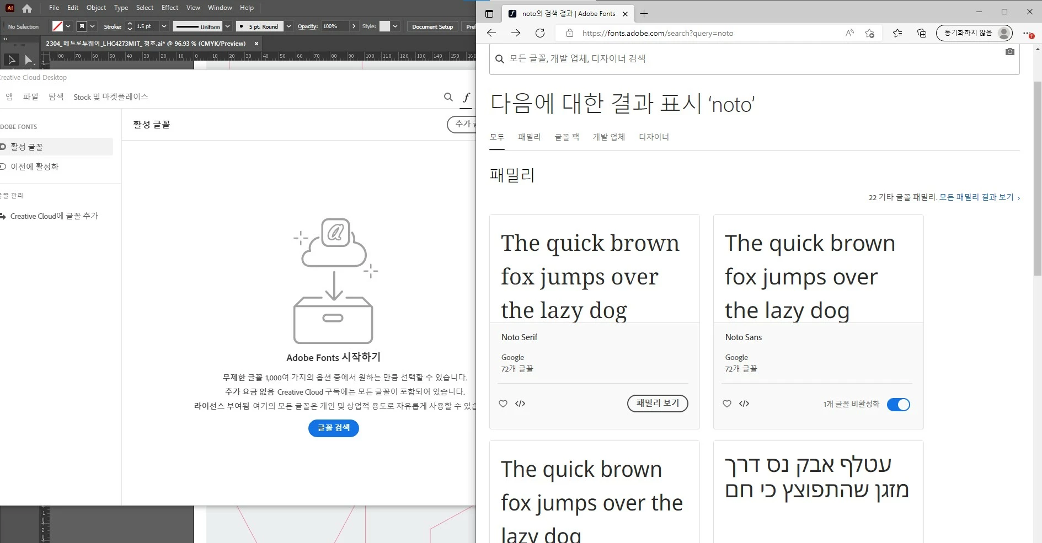The height and width of the screenshot is (543, 1042).
Task: Open Stock 및 마켓플레이스 tab
Action: [x=111, y=97]
